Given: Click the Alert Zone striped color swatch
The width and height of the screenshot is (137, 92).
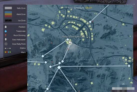Looking at the screenshot, I should (x=8, y=14).
